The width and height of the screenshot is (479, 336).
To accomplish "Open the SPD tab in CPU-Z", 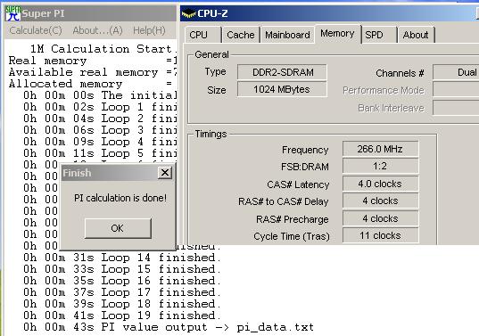I will coord(379,35).
